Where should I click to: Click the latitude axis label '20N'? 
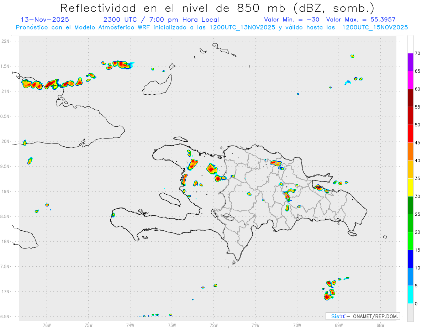6,141
